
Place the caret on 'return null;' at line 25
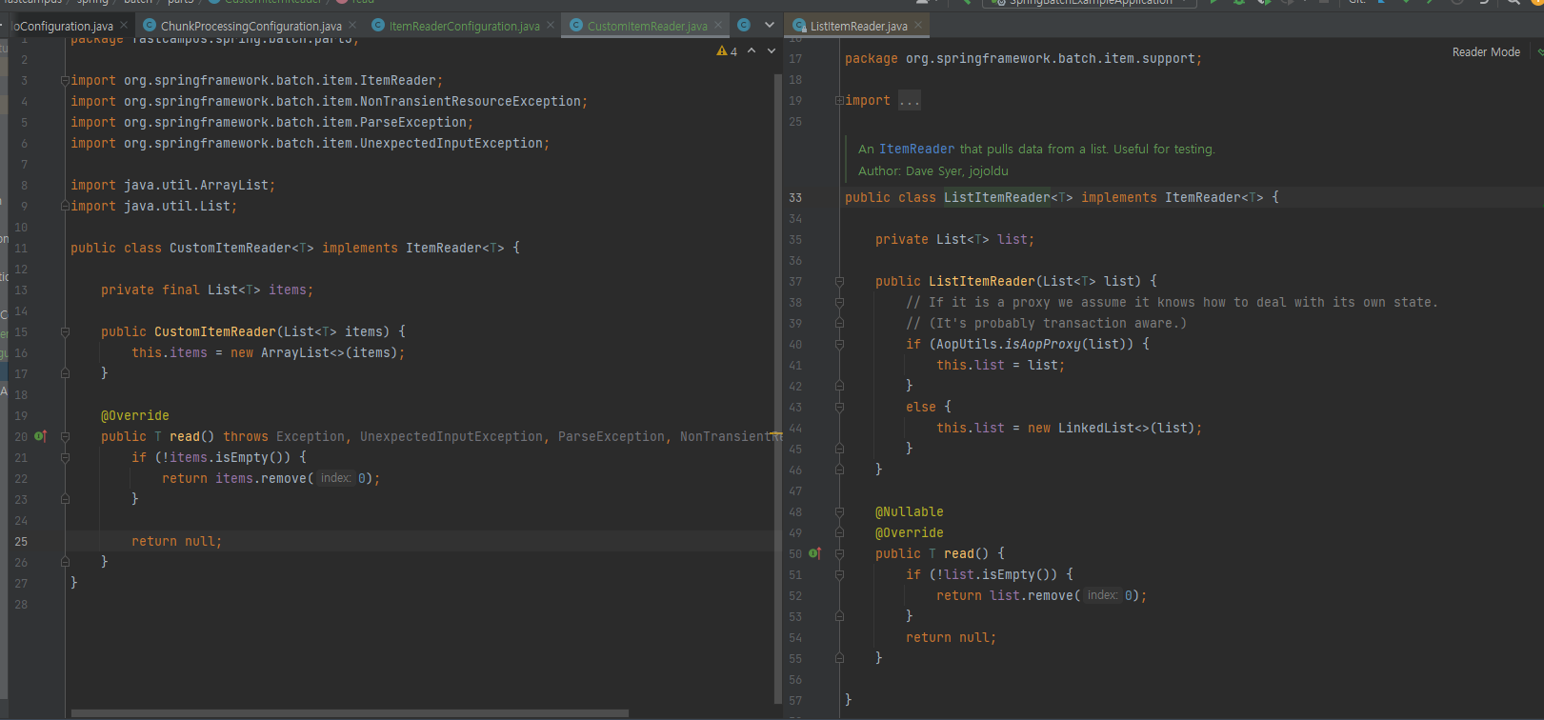176,541
